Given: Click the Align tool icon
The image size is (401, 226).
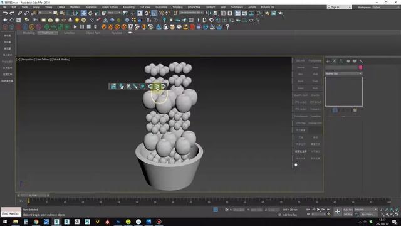Looking at the screenshot, I should pyautogui.click(x=216, y=13).
